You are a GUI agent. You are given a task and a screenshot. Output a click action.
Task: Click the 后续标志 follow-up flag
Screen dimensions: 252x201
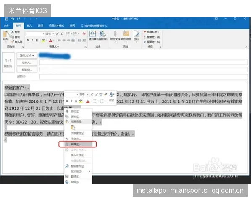tap(151, 32)
